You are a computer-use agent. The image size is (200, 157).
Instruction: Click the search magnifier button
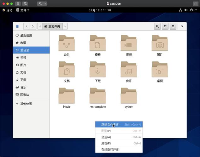157,26
